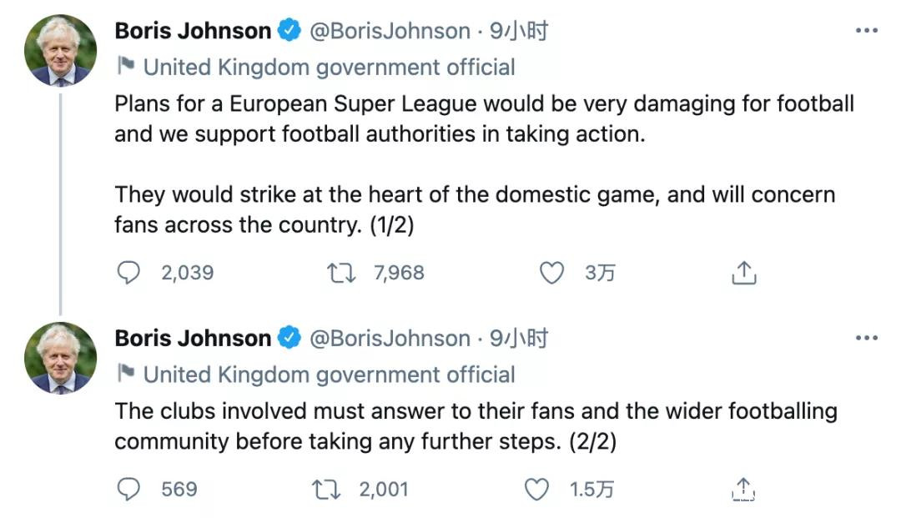This screenshot has width=901, height=518.
Task: Open Boris Johnson name link in first tweet
Action: point(193,32)
